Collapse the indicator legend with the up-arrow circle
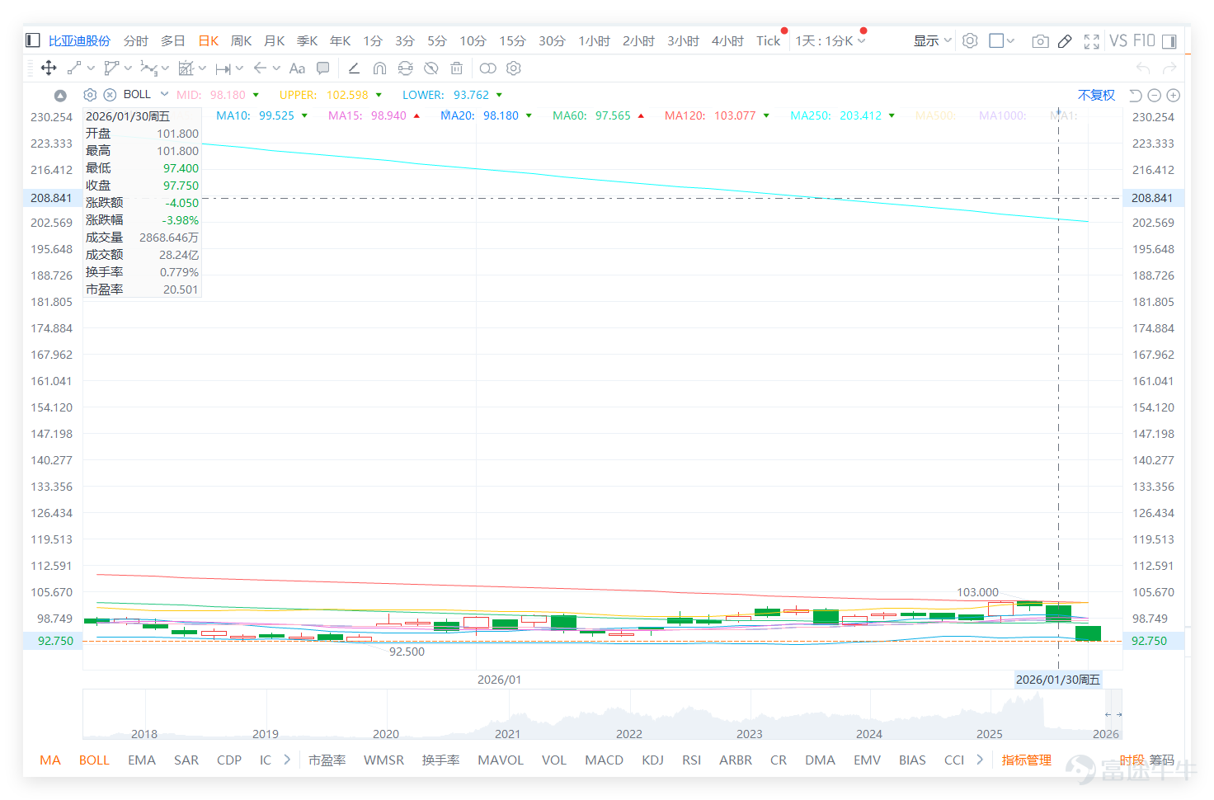The height and width of the screenshot is (800, 1214). click(x=60, y=96)
